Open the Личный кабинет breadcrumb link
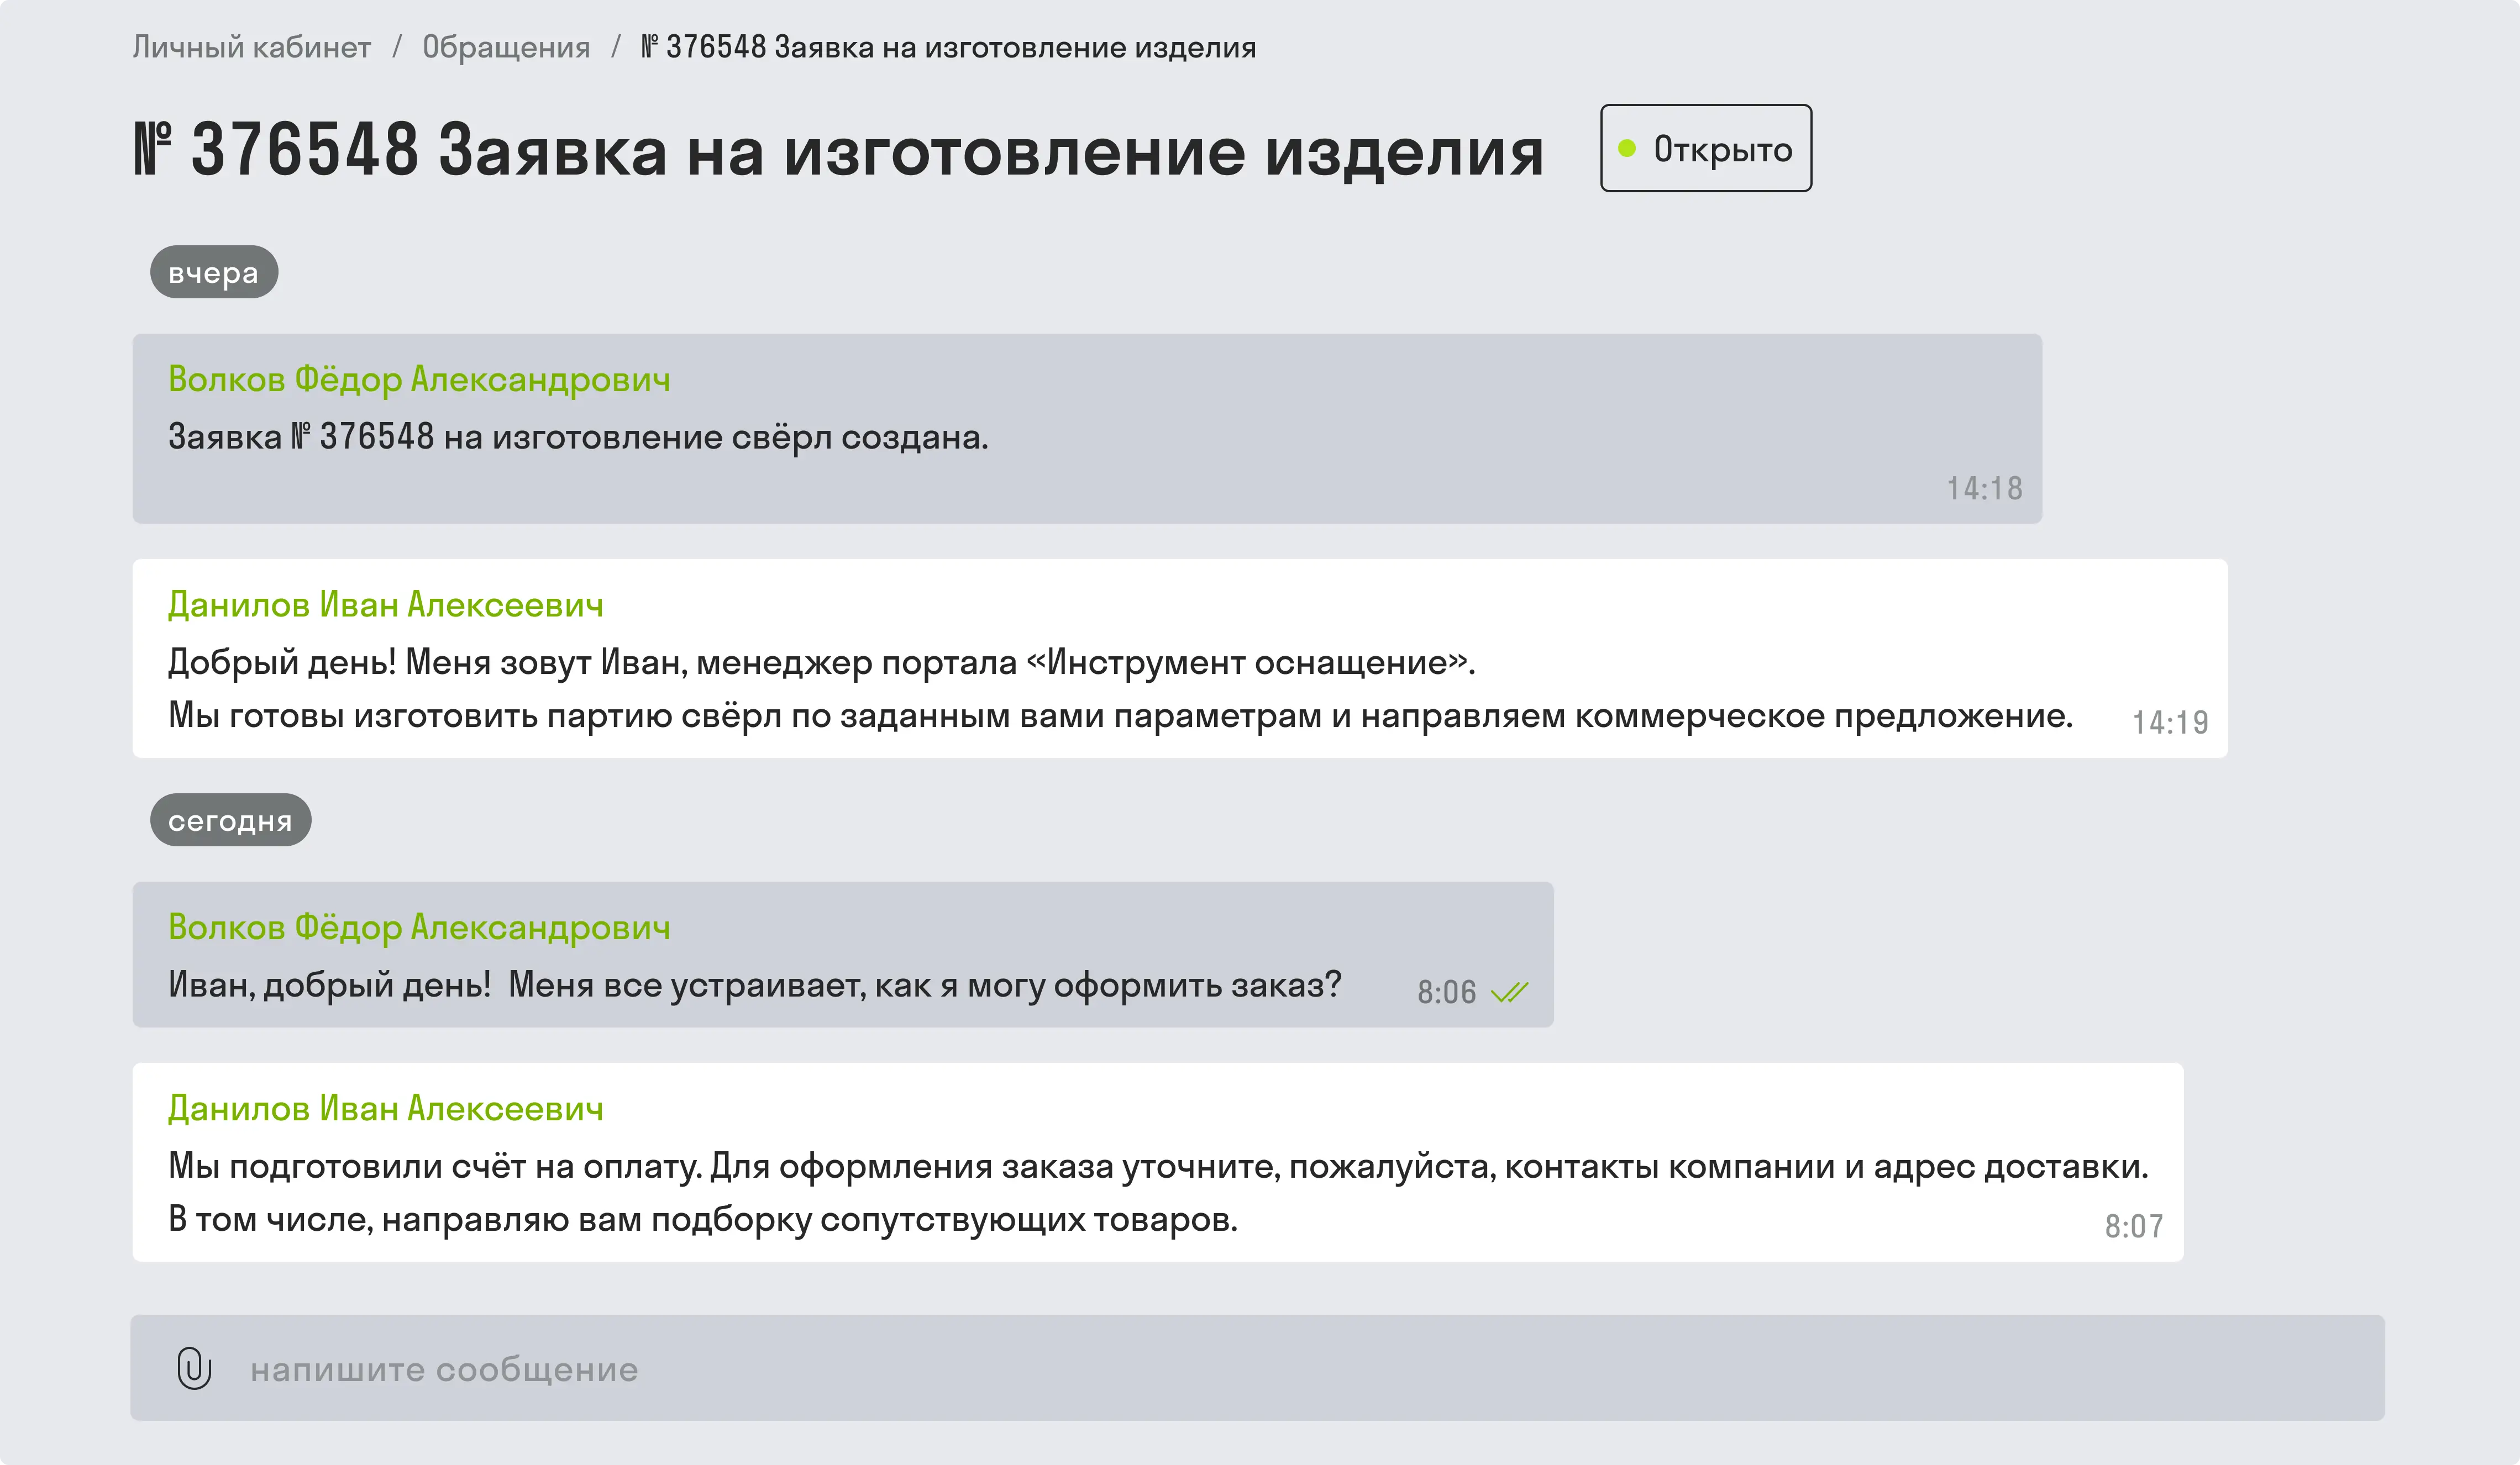The height and width of the screenshot is (1465, 2520). pos(251,47)
